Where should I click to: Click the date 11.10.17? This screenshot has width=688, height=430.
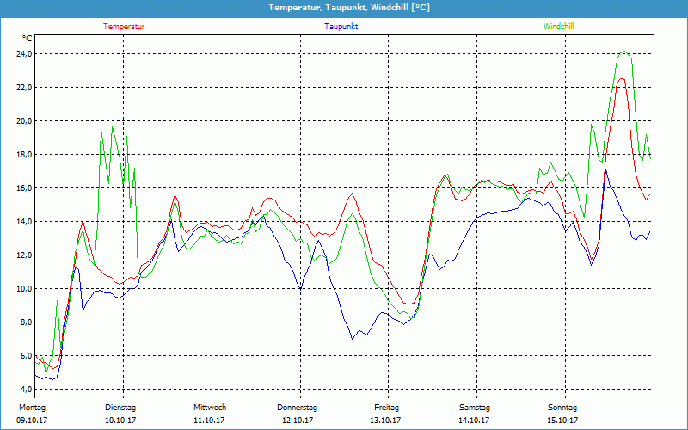point(209,421)
